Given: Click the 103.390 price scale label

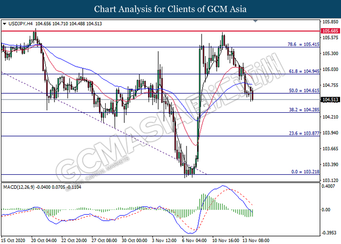Looking at the screenshot, I should click(330, 164).
